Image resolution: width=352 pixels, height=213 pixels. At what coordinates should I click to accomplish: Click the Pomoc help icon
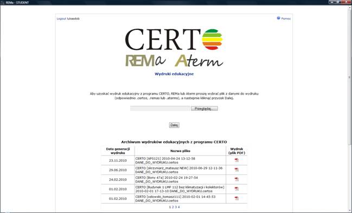click(278, 18)
